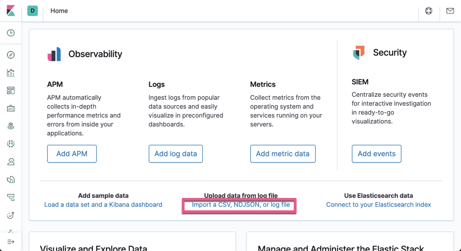Click the Add log data button
Screen dimensions: 461x251
175,154
